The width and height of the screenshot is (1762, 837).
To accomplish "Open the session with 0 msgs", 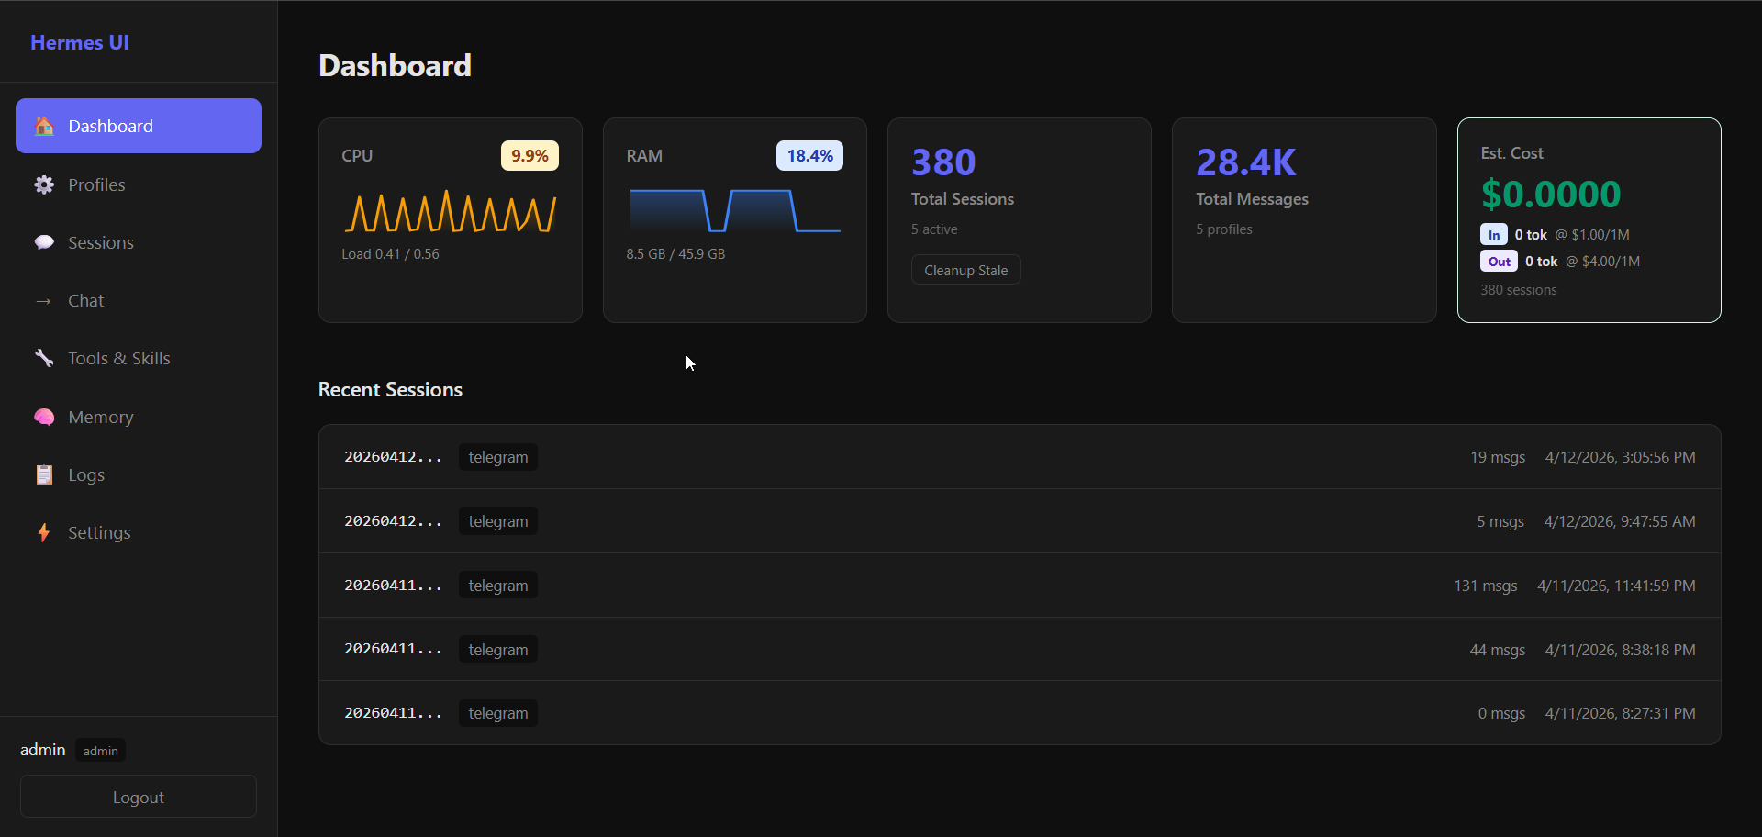I will click(1020, 713).
